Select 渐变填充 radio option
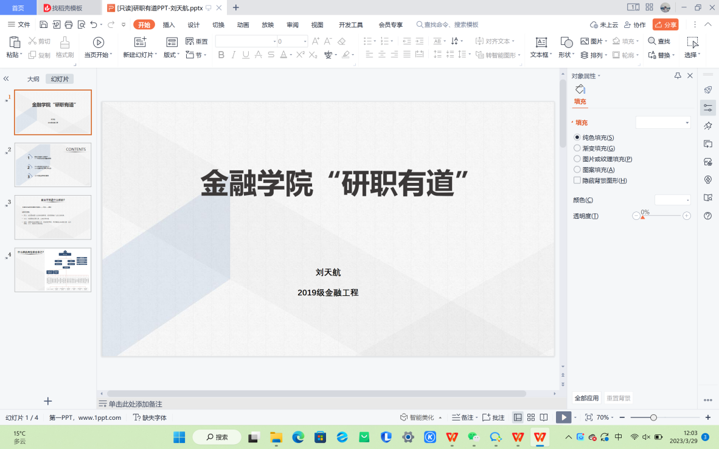Viewport: 719px width, 449px height. tap(577, 148)
